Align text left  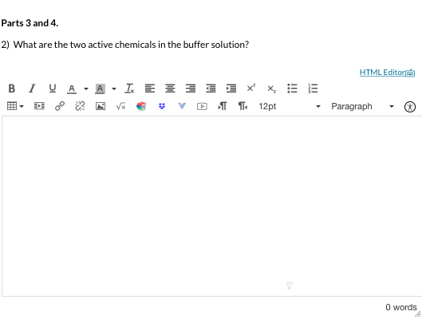(x=150, y=89)
